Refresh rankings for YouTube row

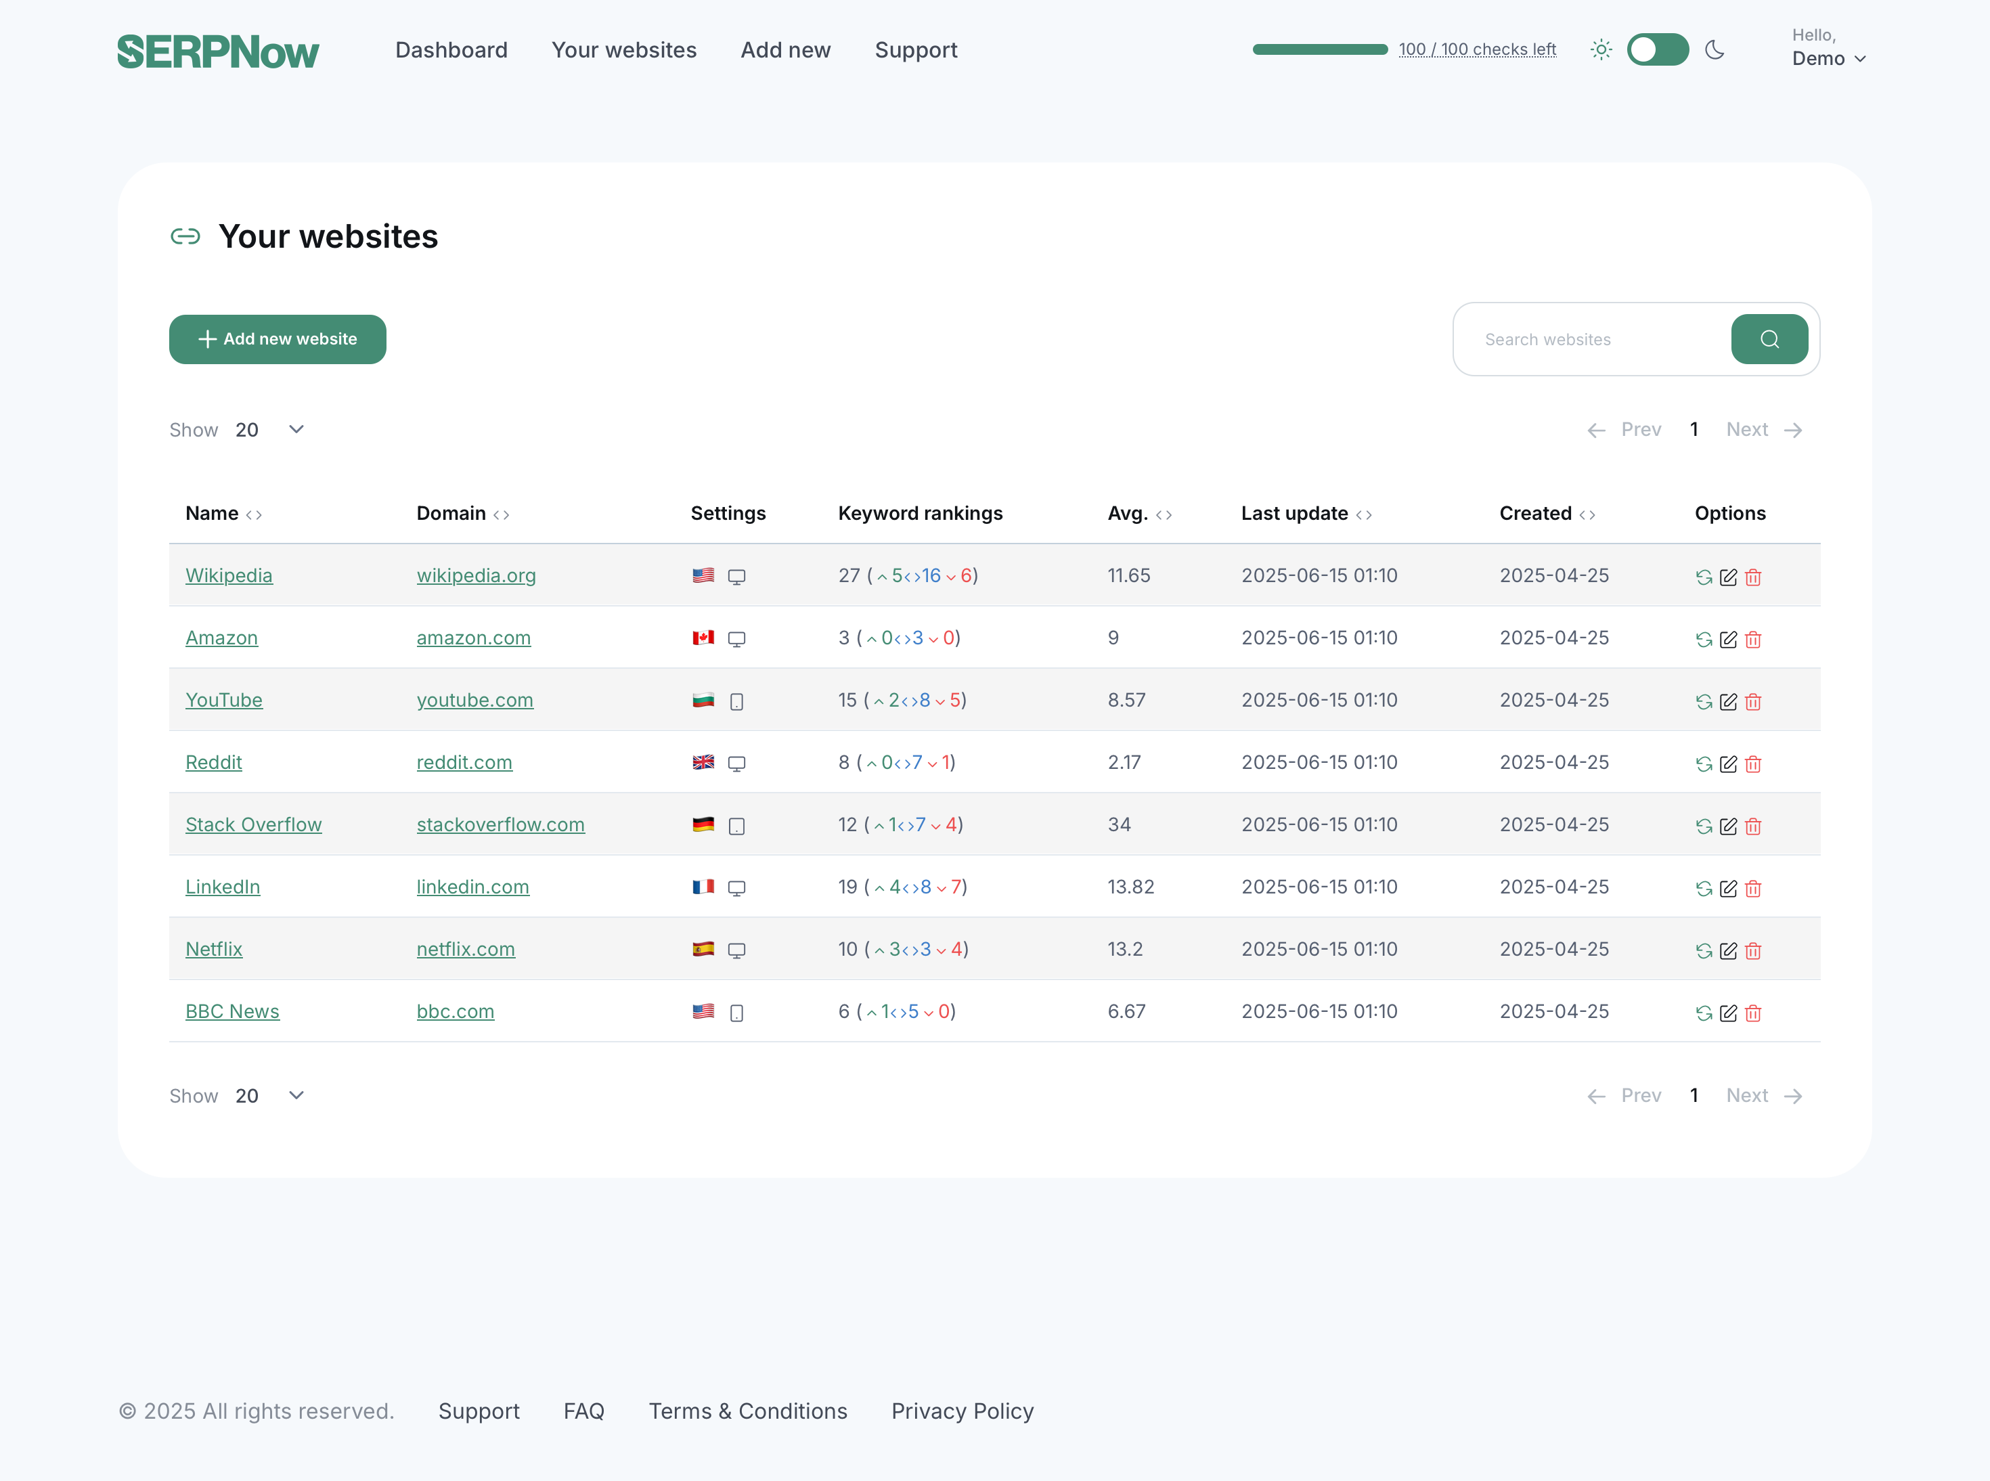1704,702
